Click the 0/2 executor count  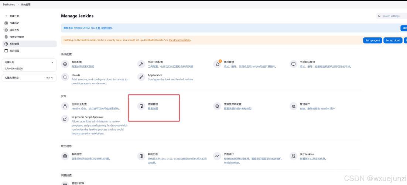(48, 78)
